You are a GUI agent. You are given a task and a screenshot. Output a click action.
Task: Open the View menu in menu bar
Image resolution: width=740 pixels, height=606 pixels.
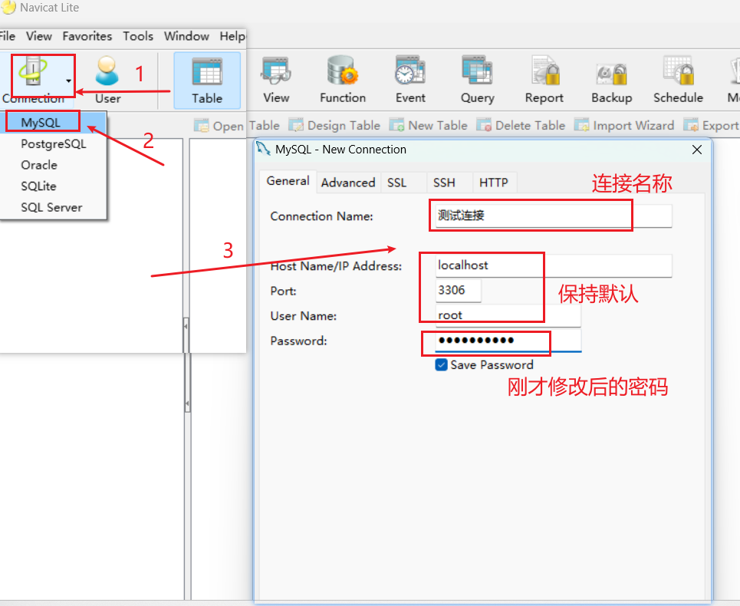coord(38,36)
